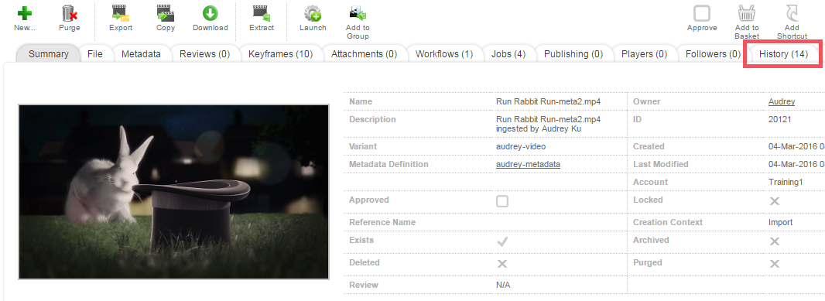Open the Workflows (1) tab
Image resolution: width=825 pixels, height=301 pixels.
coord(444,53)
